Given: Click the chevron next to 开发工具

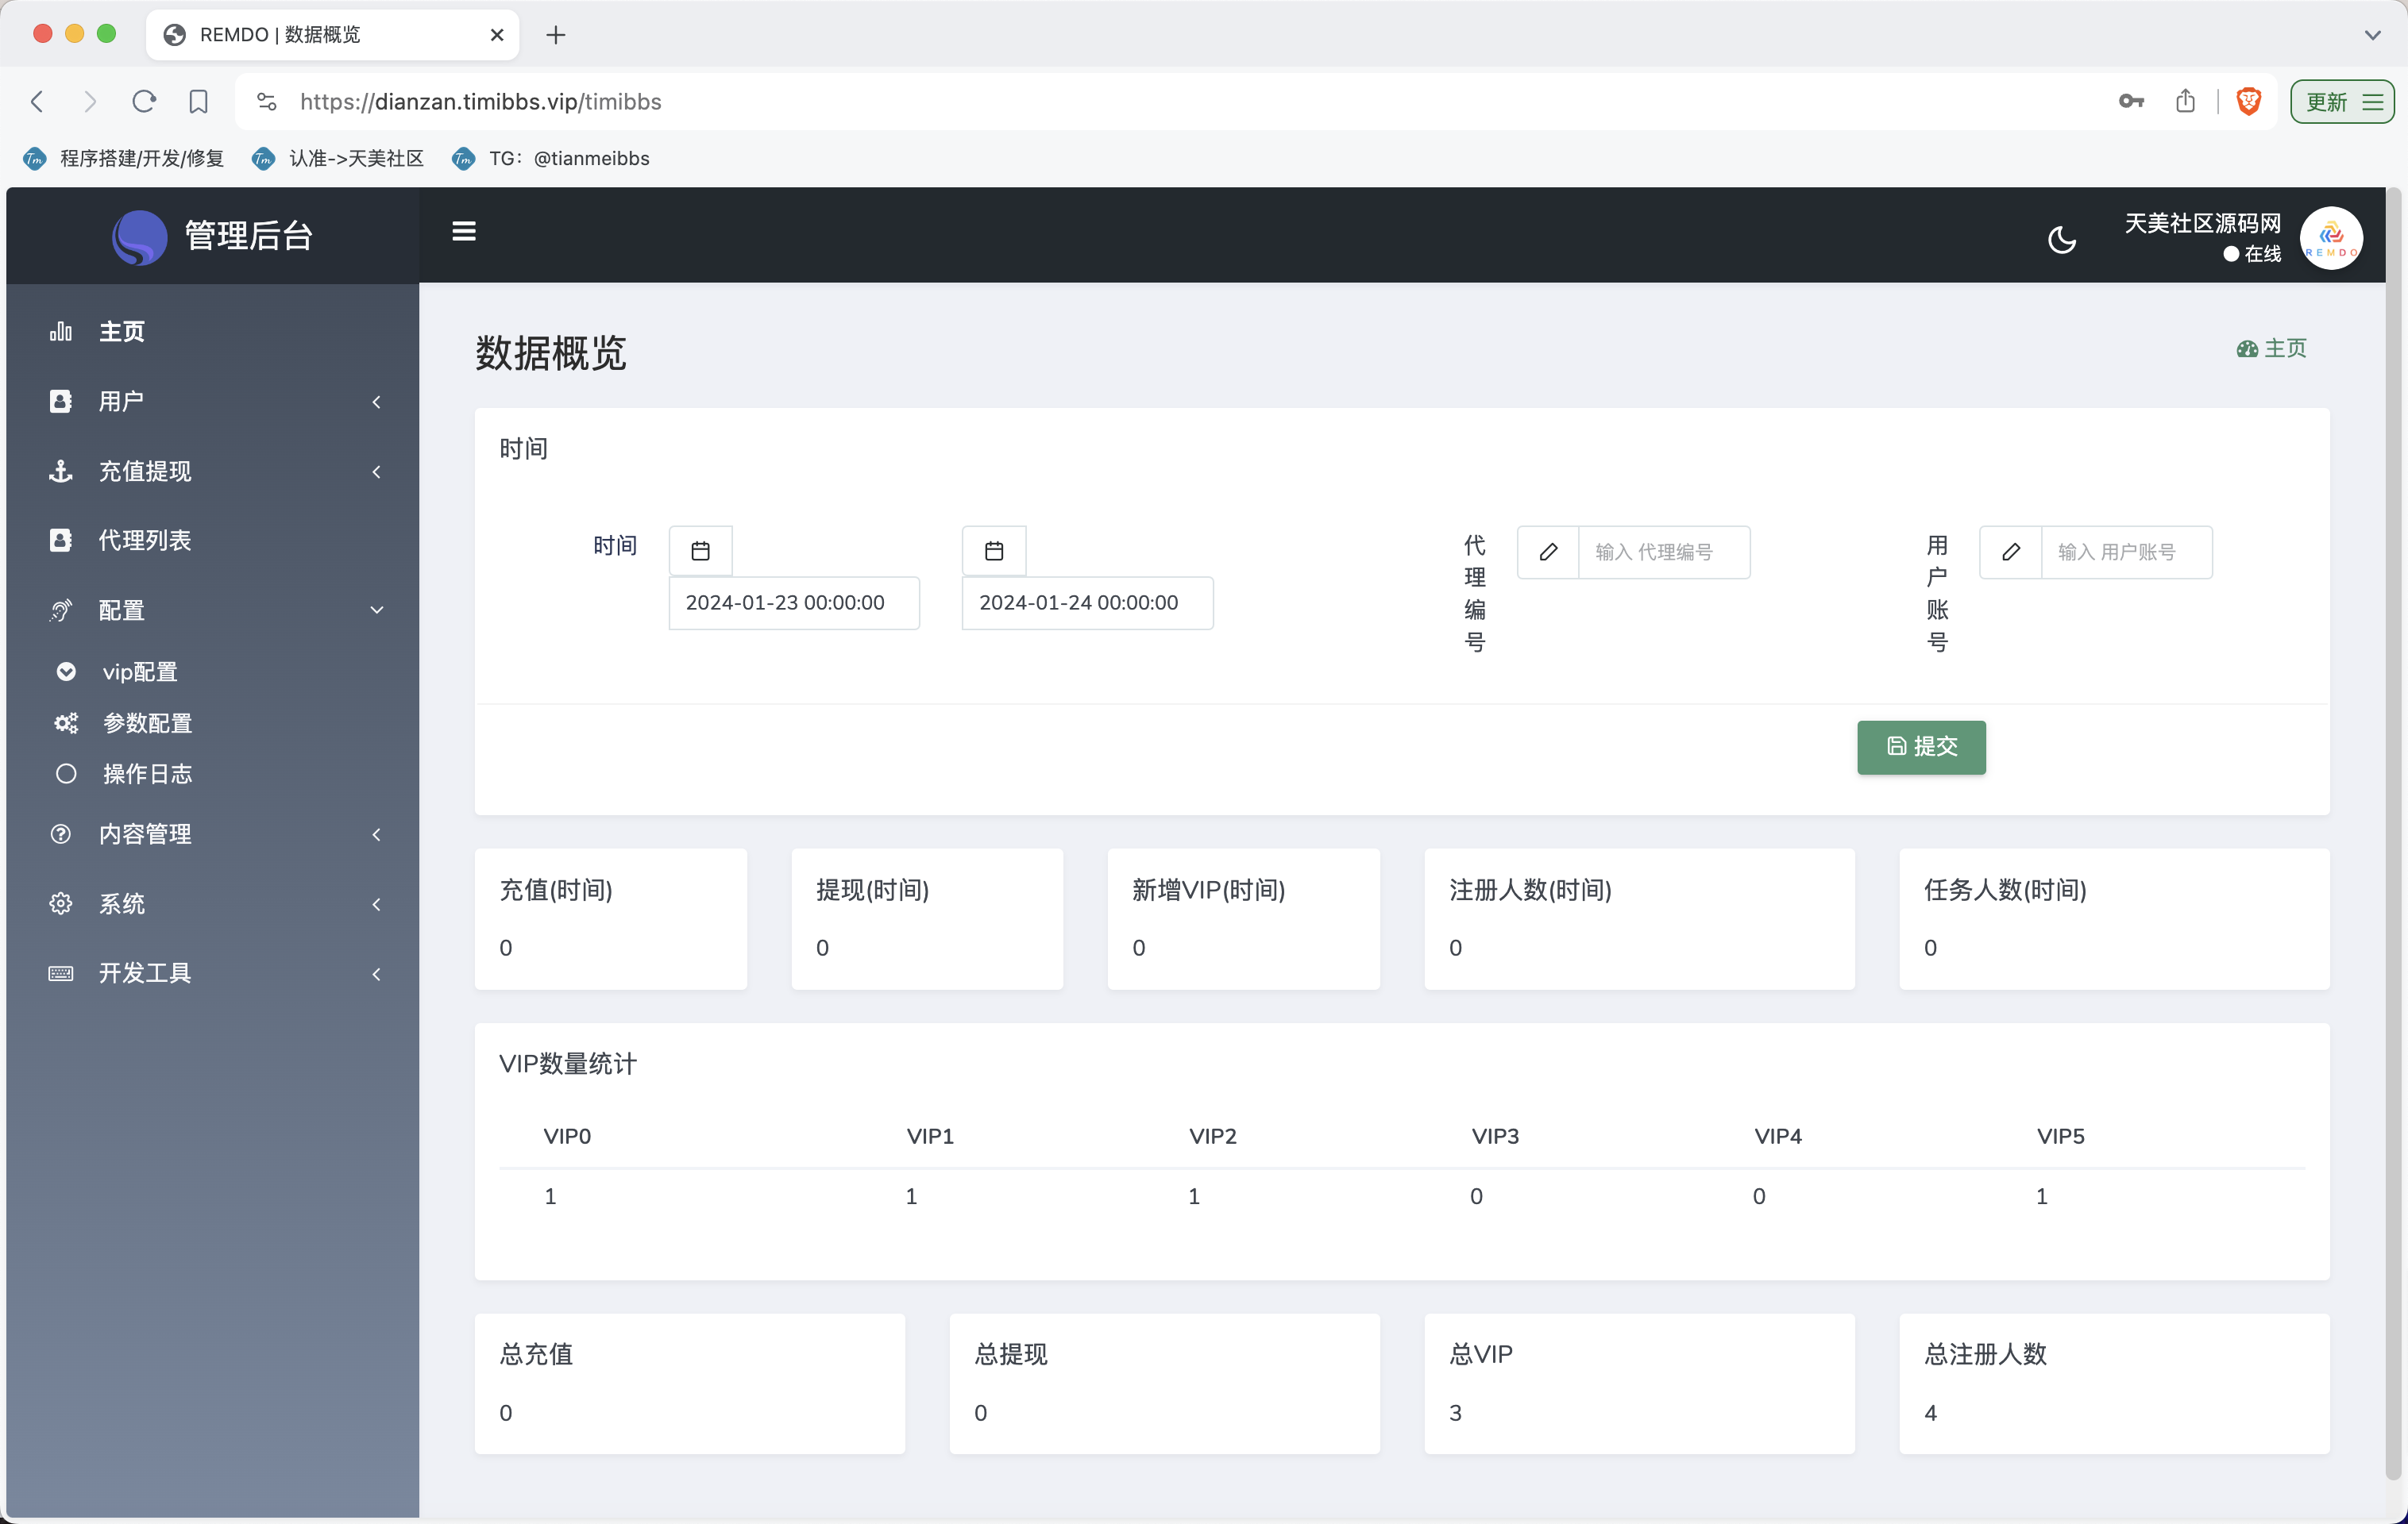Looking at the screenshot, I should pos(376,973).
